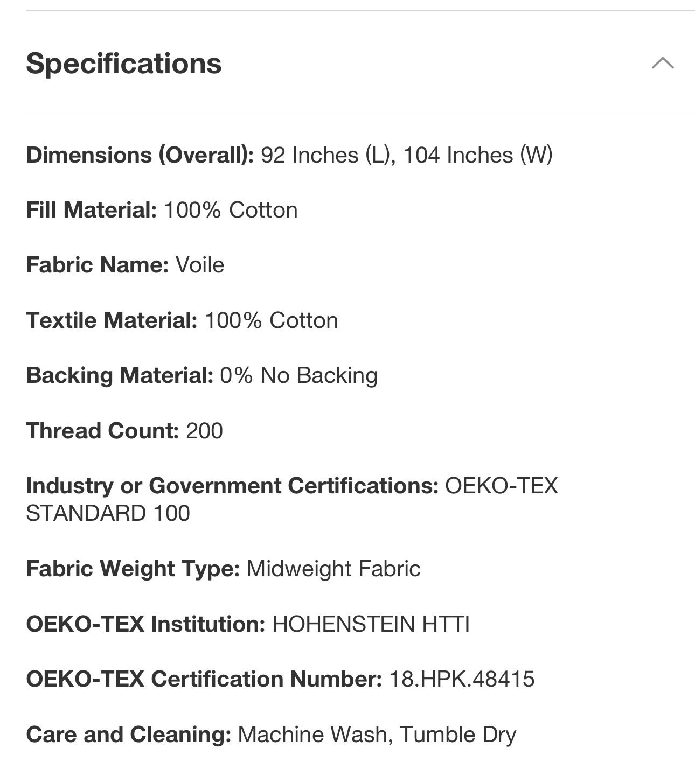Select the Dimensions (Overall) label
The image size is (695, 776).
tap(140, 155)
